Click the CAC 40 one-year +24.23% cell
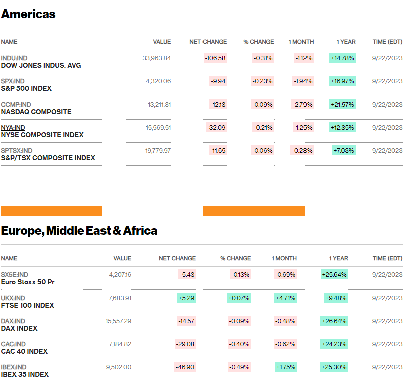This screenshot has width=406, height=386. [x=334, y=344]
